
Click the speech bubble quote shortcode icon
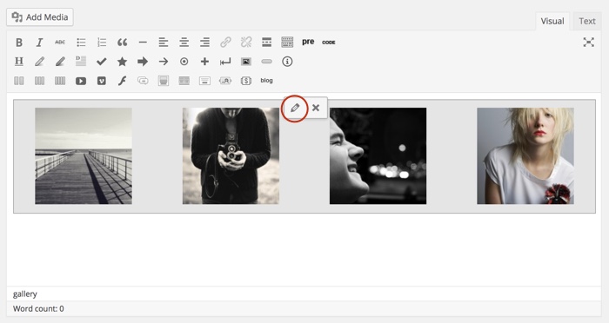143,81
